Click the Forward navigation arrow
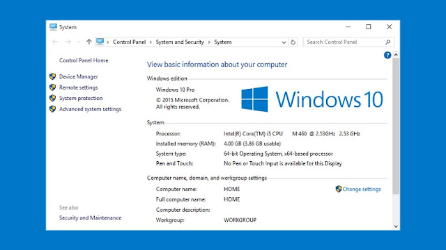The width and height of the screenshot is (446, 250). point(68,42)
